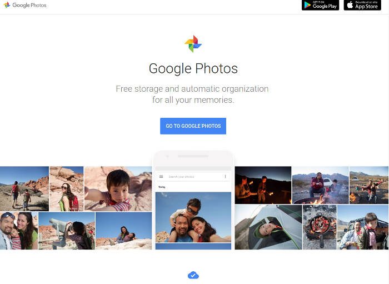
Task: Open photo of woman sitting on rocks
Action: [x=124, y=231]
